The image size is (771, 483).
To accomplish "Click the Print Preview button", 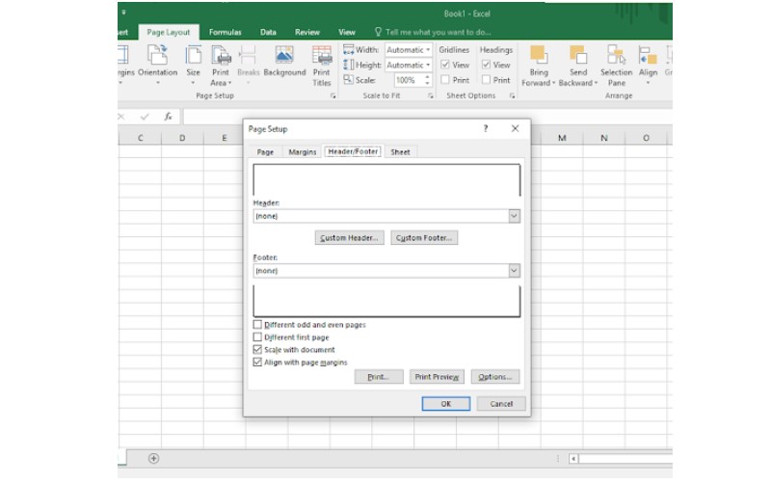I will (x=437, y=377).
